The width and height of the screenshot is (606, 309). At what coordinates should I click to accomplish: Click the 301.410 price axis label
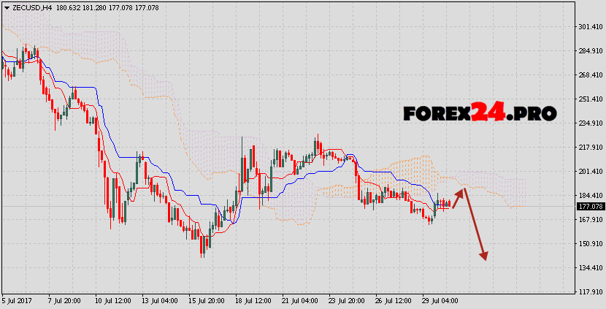coord(590,27)
